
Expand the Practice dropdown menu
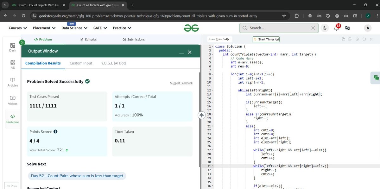tap(122, 28)
